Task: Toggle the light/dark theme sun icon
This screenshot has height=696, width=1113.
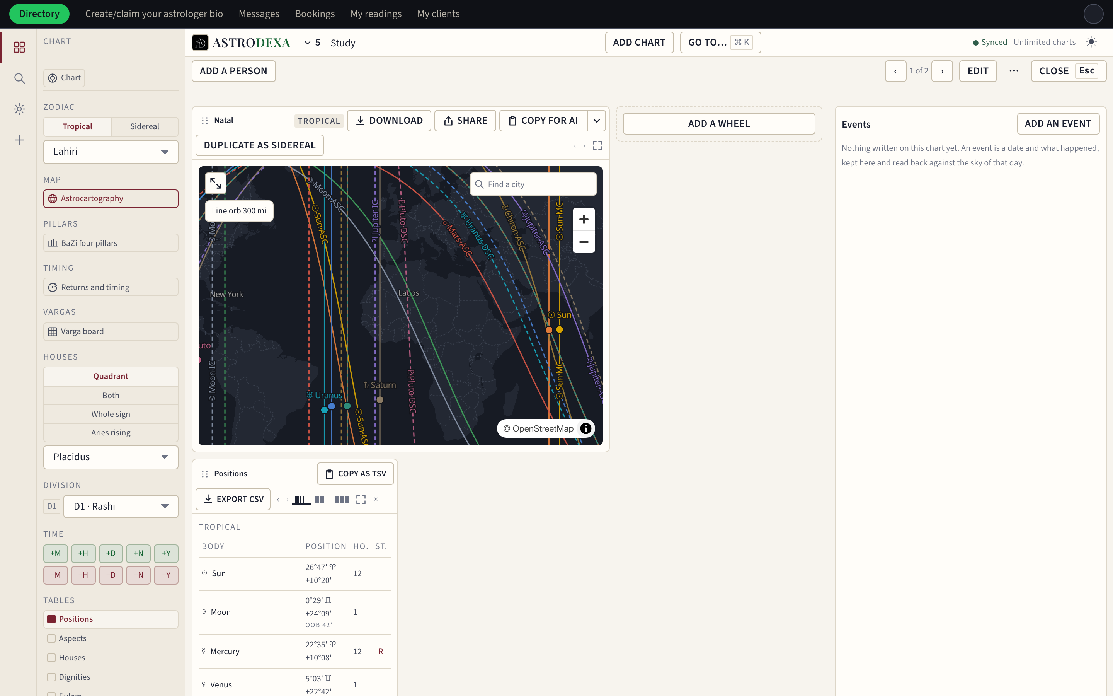Action: pyautogui.click(x=1091, y=42)
